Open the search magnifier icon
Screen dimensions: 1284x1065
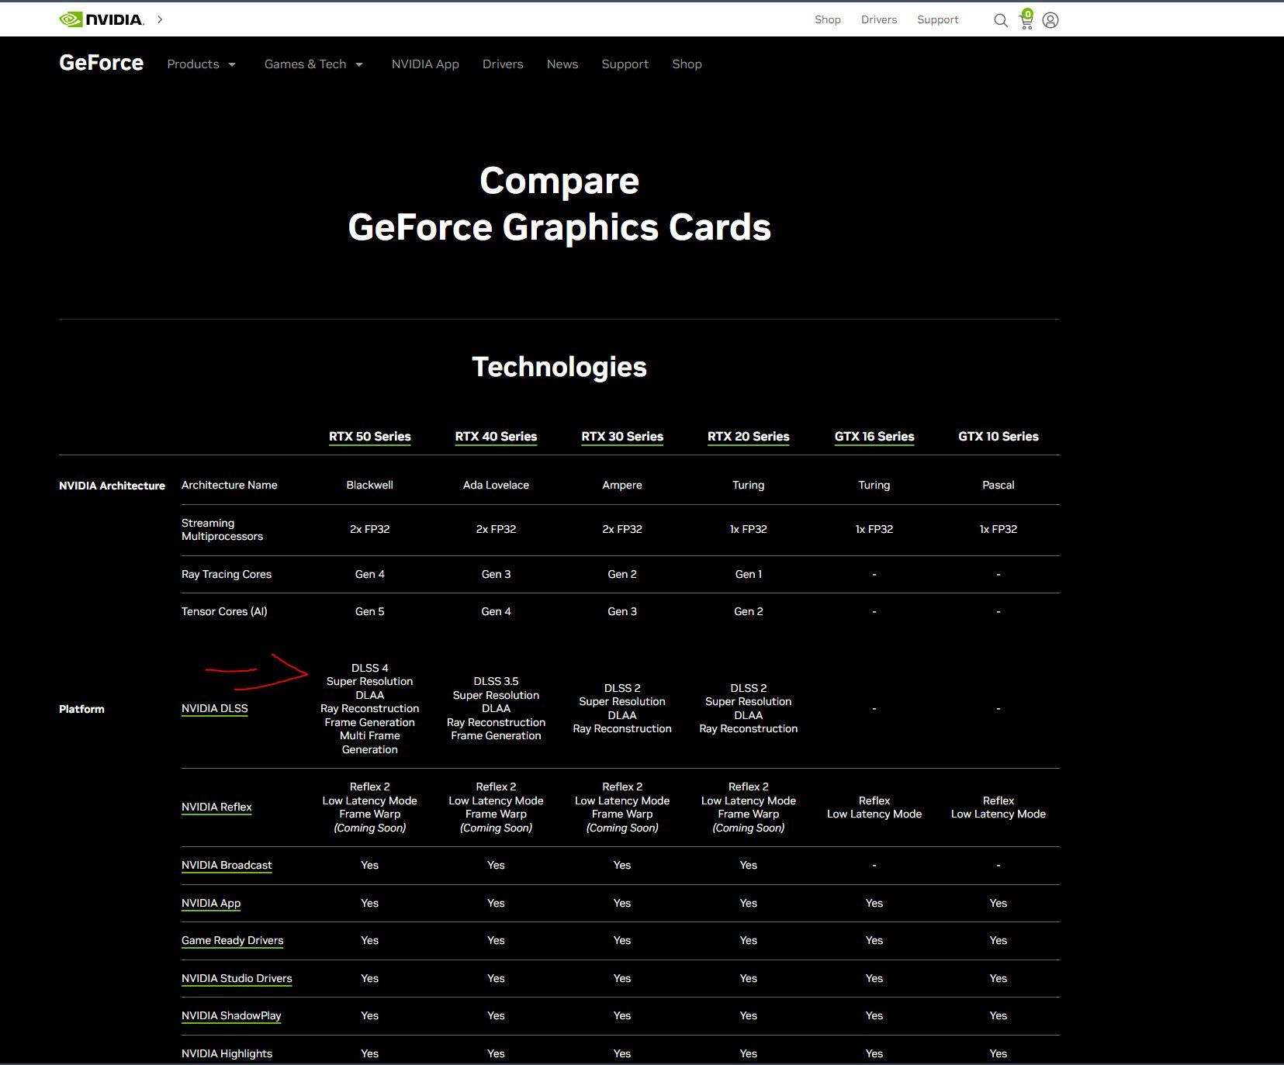pyautogui.click(x=1001, y=20)
